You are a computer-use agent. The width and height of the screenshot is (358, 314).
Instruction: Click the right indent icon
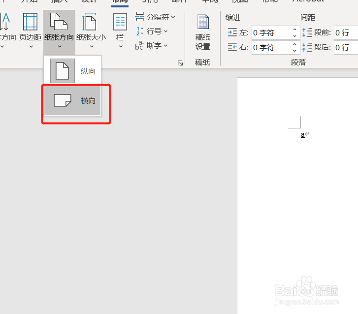click(x=232, y=47)
